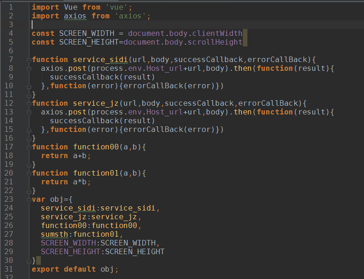Click 'export default' keywords on line 31
This screenshot has height=279, width=364.
click(x=64, y=269)
